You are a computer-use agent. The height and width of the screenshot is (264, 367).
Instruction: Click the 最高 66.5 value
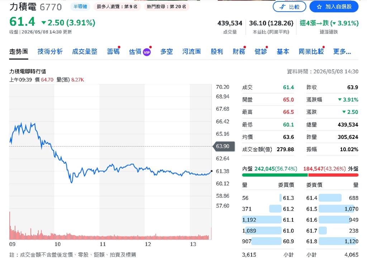point(289,112)
